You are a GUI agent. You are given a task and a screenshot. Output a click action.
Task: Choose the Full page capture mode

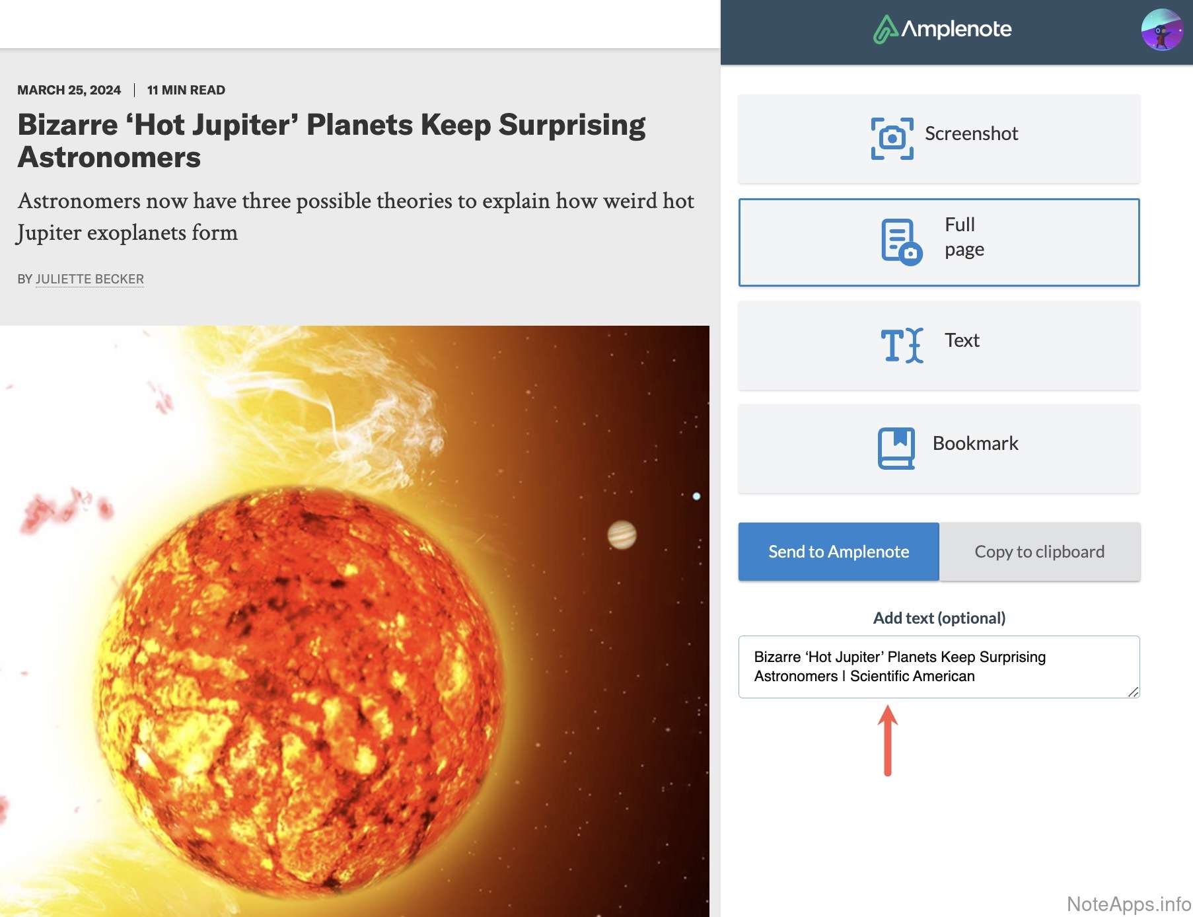tap(939, 242)
